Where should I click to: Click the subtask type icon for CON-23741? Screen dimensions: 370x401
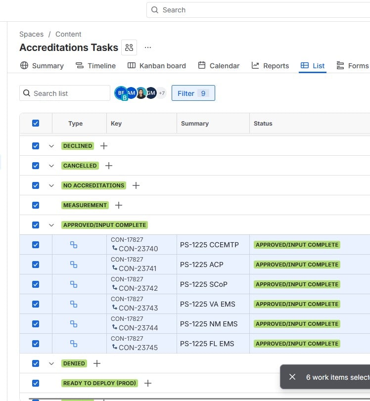74,265
